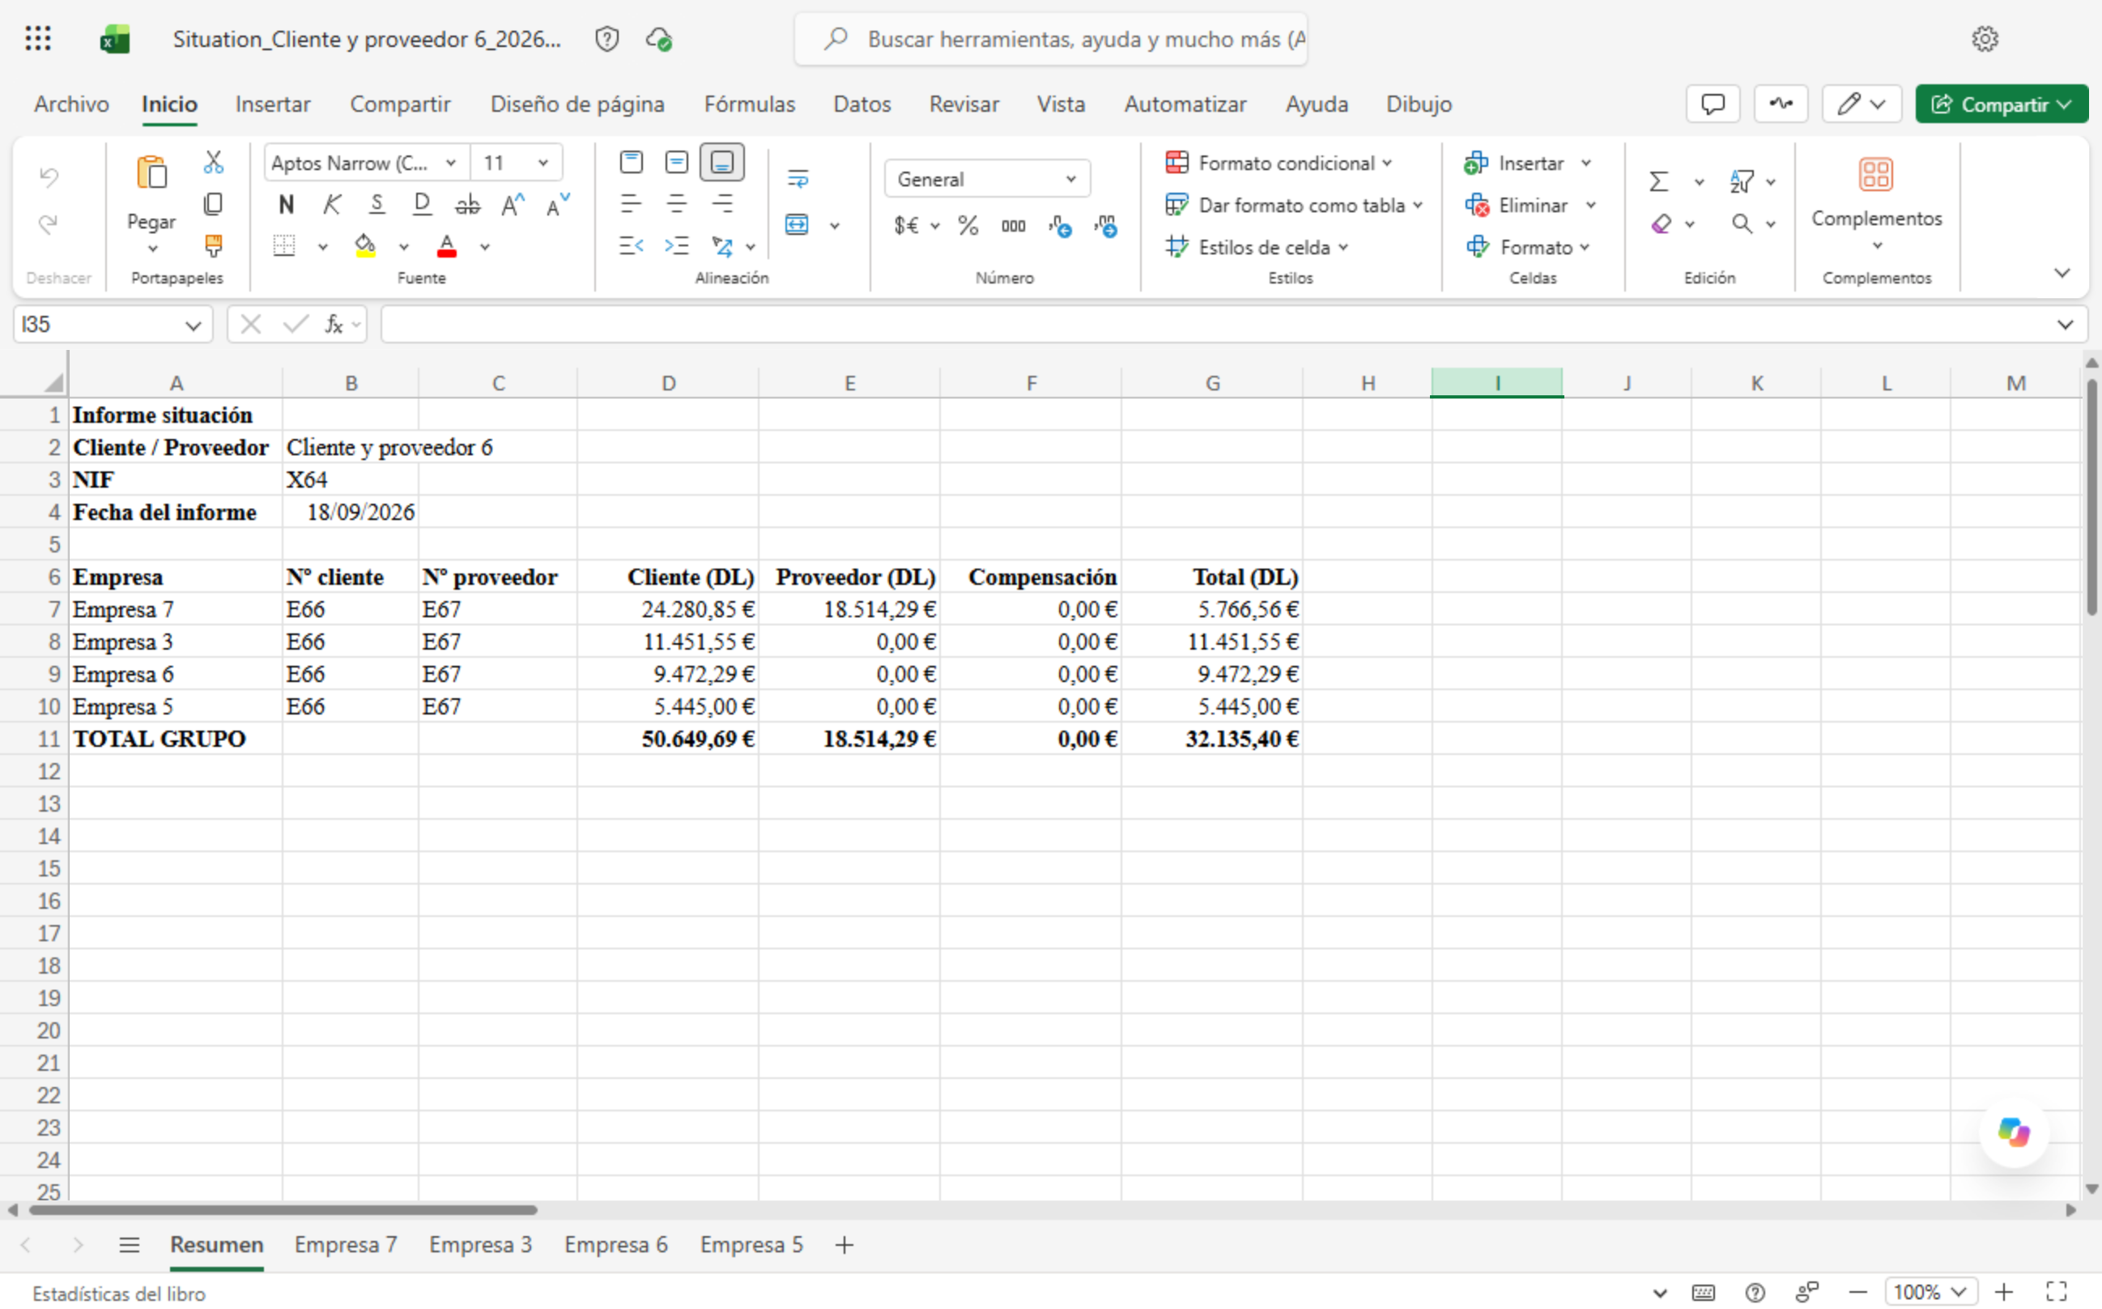The height and width of the screenshot is (1309, 2102).
Task: Click cloud saved status icon
Action: click(x=659, y=39)
